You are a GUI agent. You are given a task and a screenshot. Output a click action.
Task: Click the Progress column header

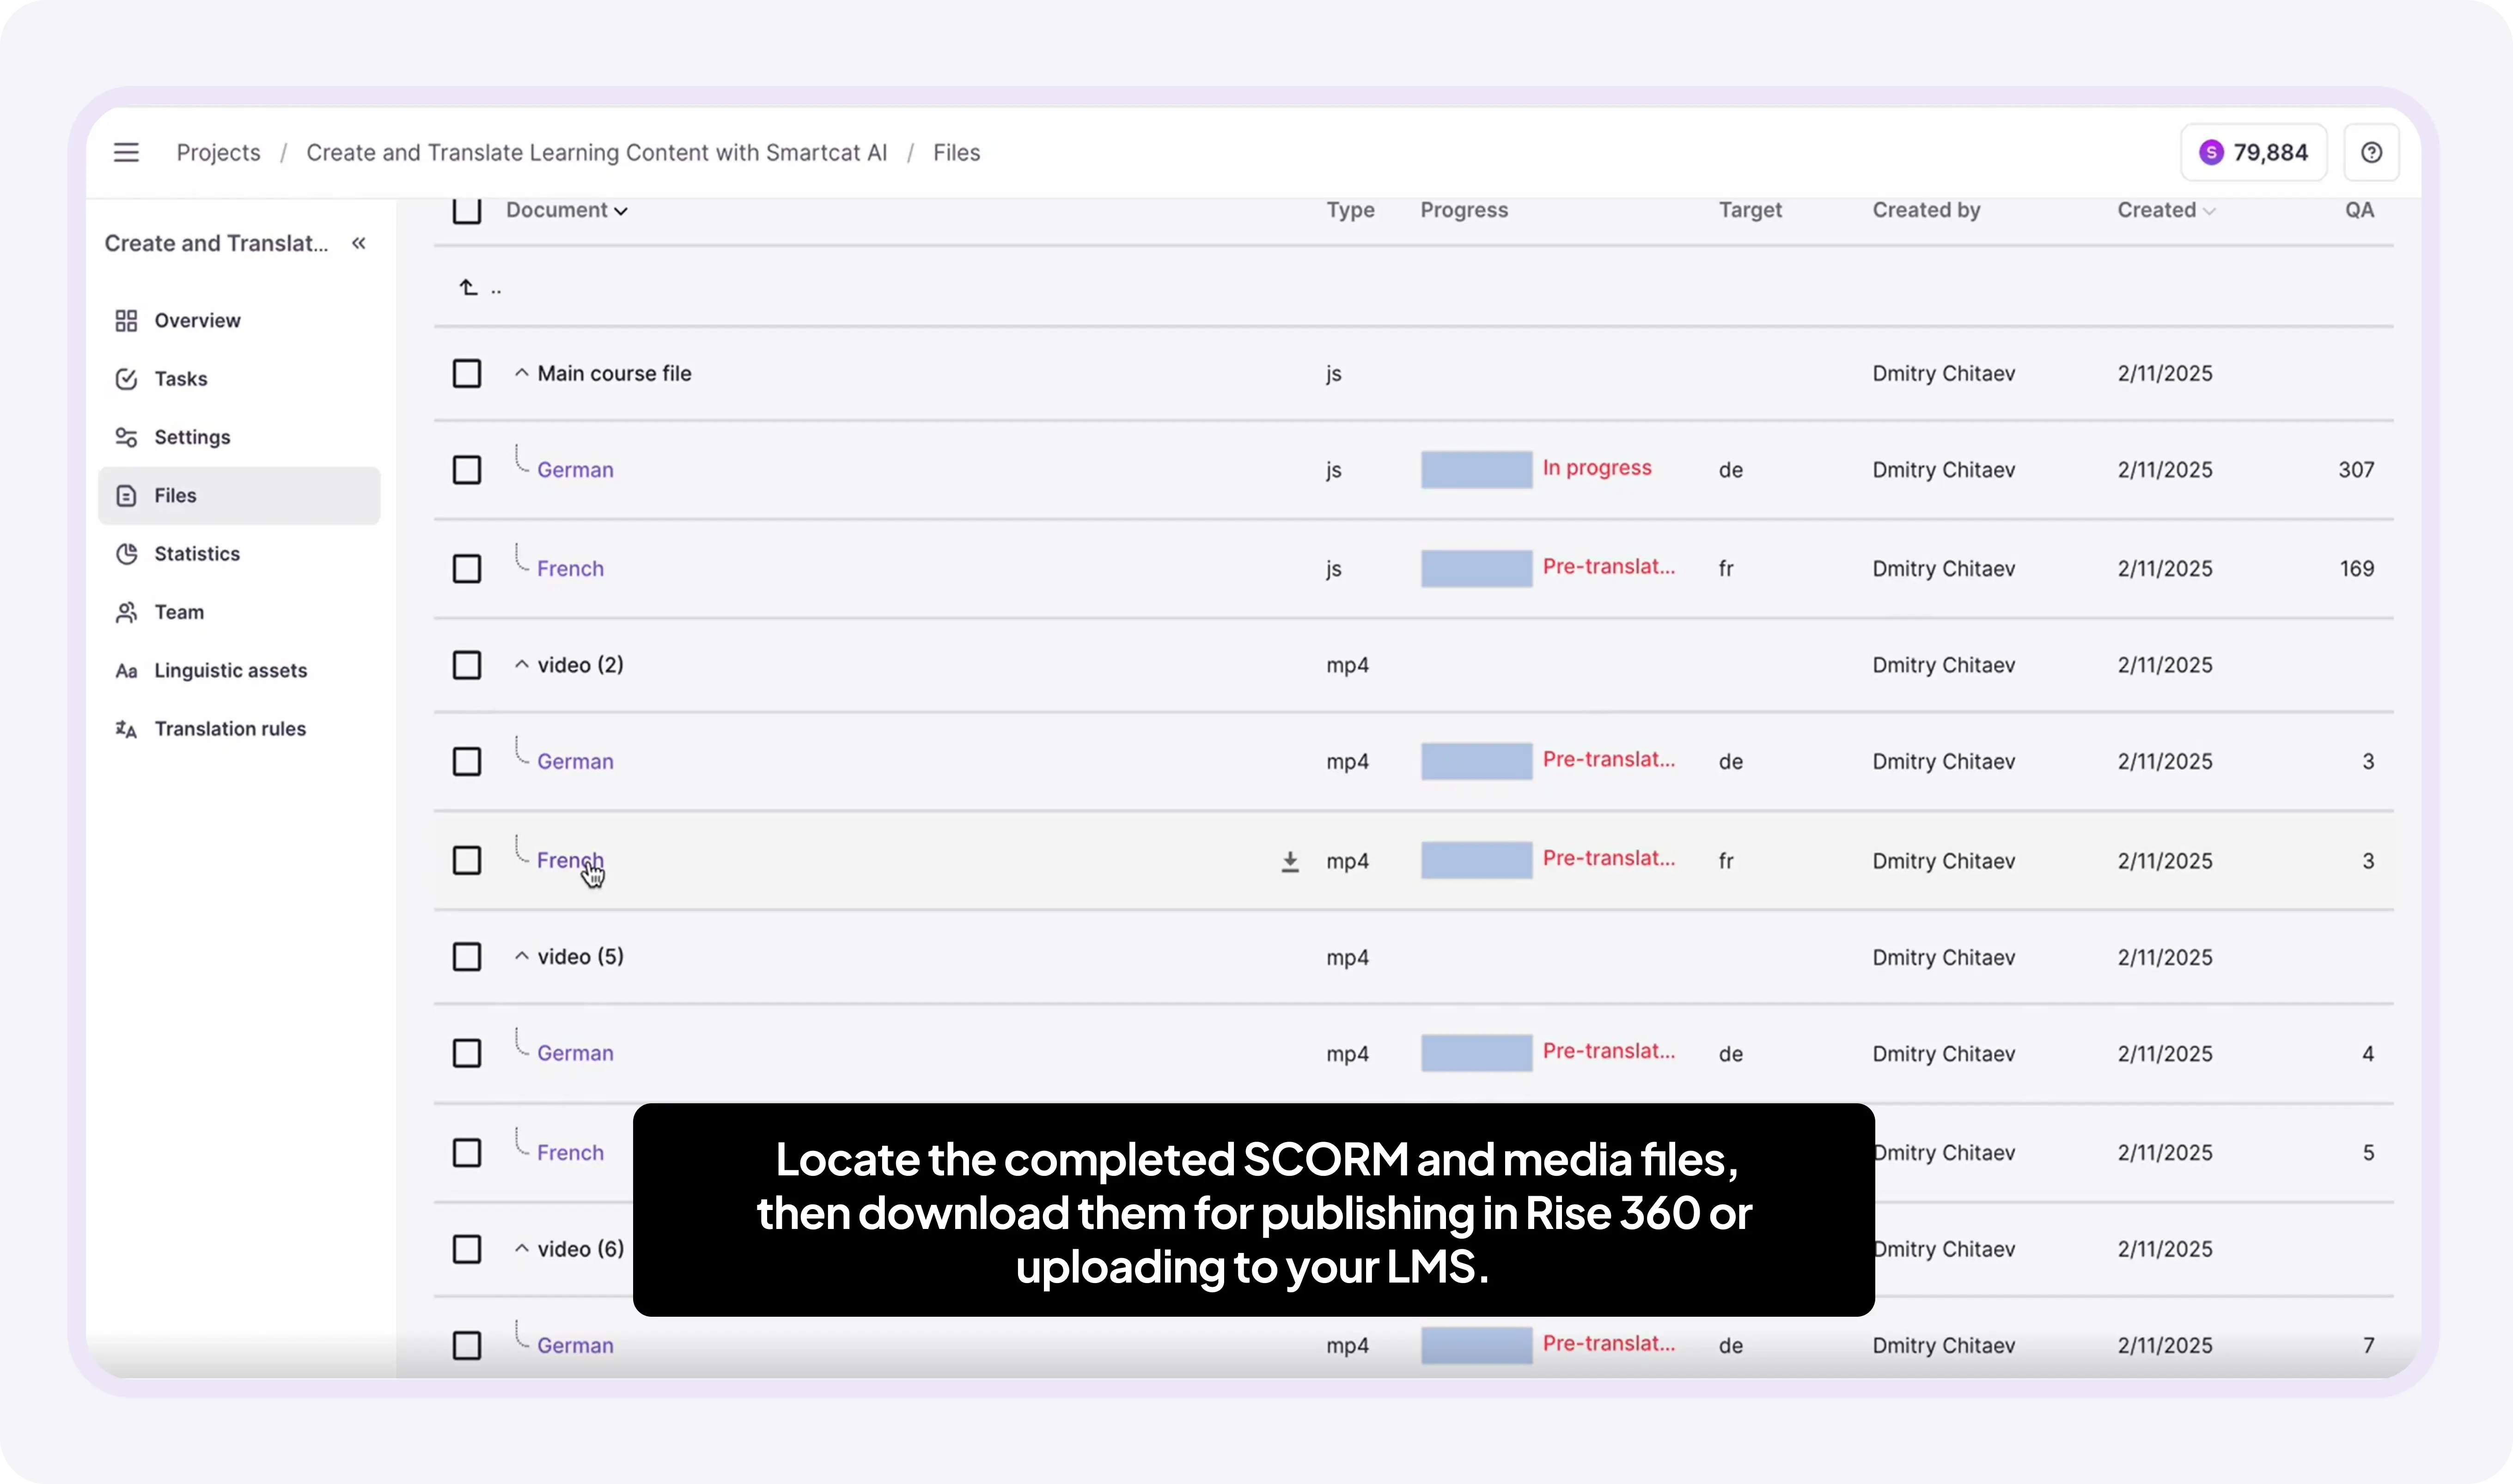point(1464,210)
